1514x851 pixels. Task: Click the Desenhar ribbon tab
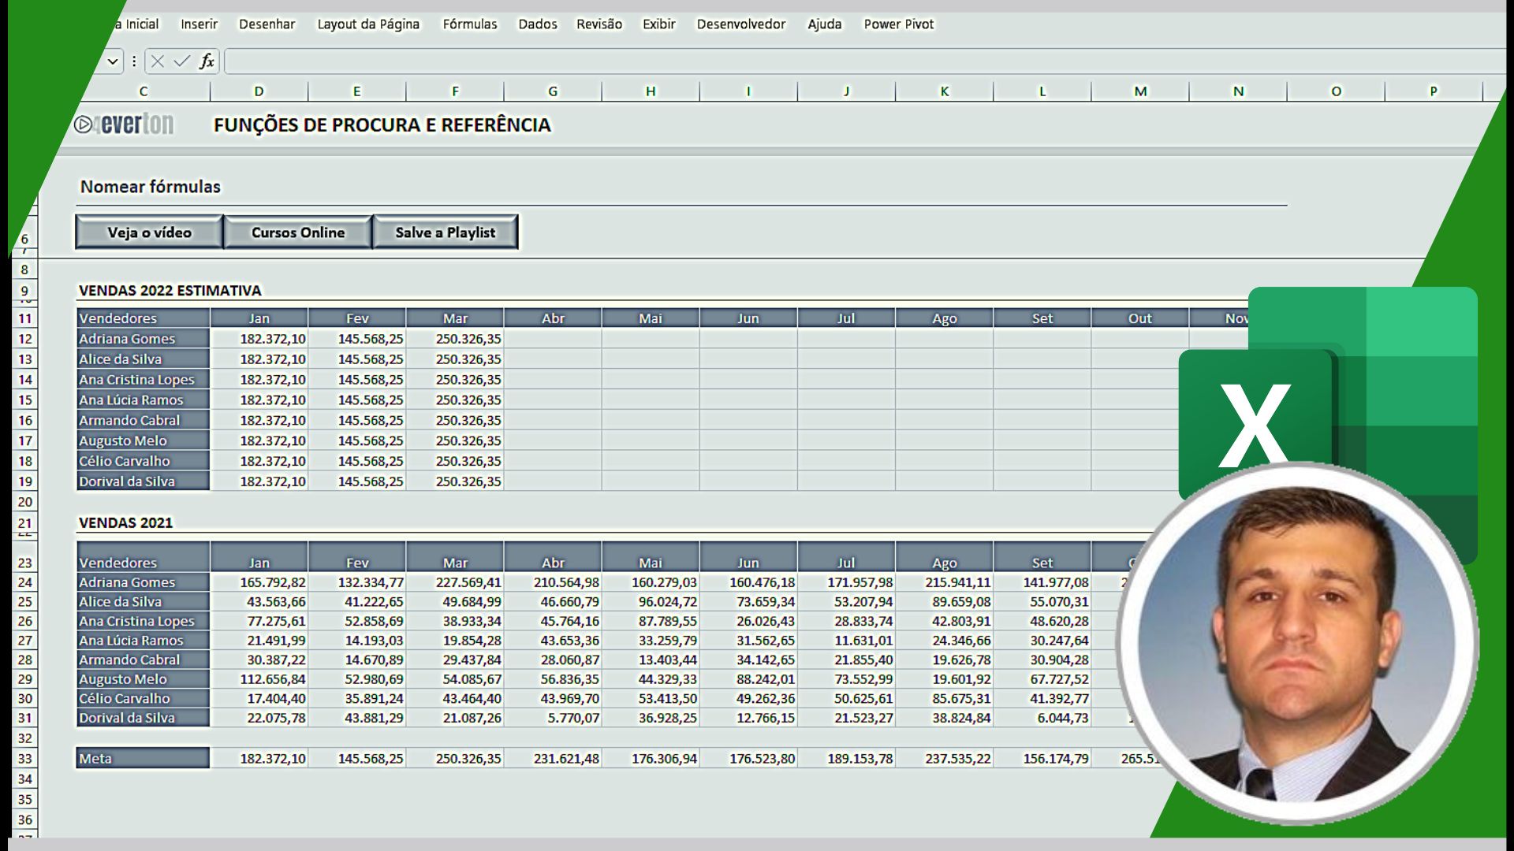coord(267,23)
